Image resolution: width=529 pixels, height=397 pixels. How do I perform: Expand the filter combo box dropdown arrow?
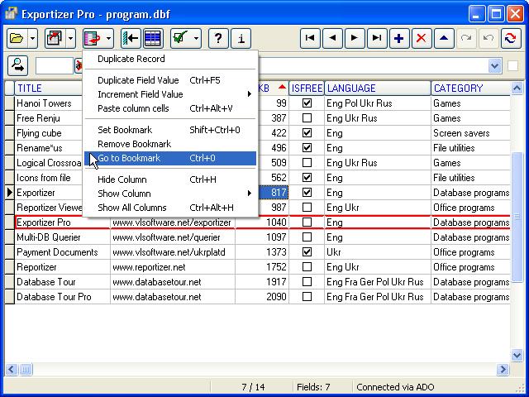point(495,66)
